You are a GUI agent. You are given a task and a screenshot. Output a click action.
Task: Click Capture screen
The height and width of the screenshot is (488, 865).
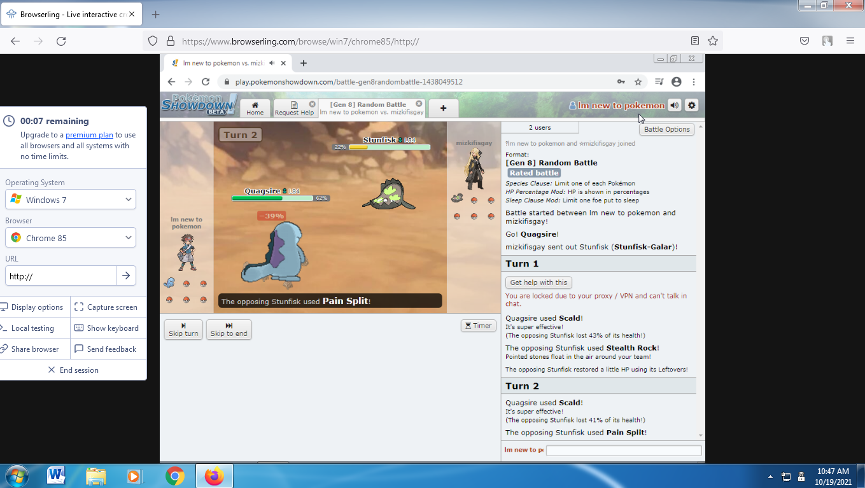(106, 307)
